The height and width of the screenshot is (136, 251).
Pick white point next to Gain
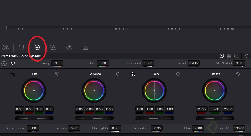[x=133, y=74]
